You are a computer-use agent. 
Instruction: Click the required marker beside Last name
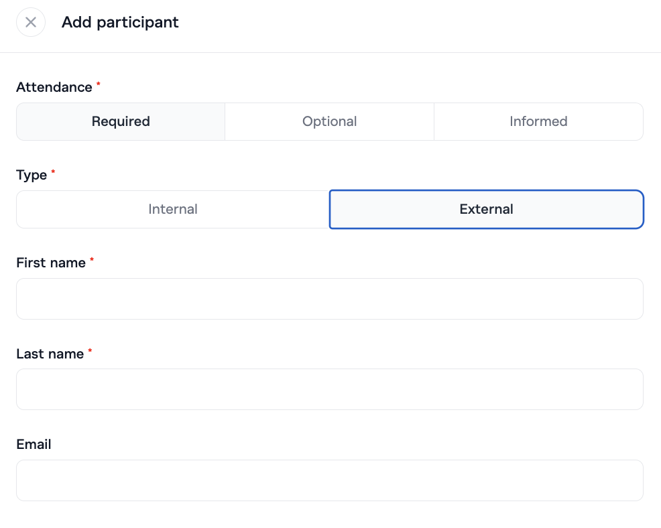click(90, 351)
